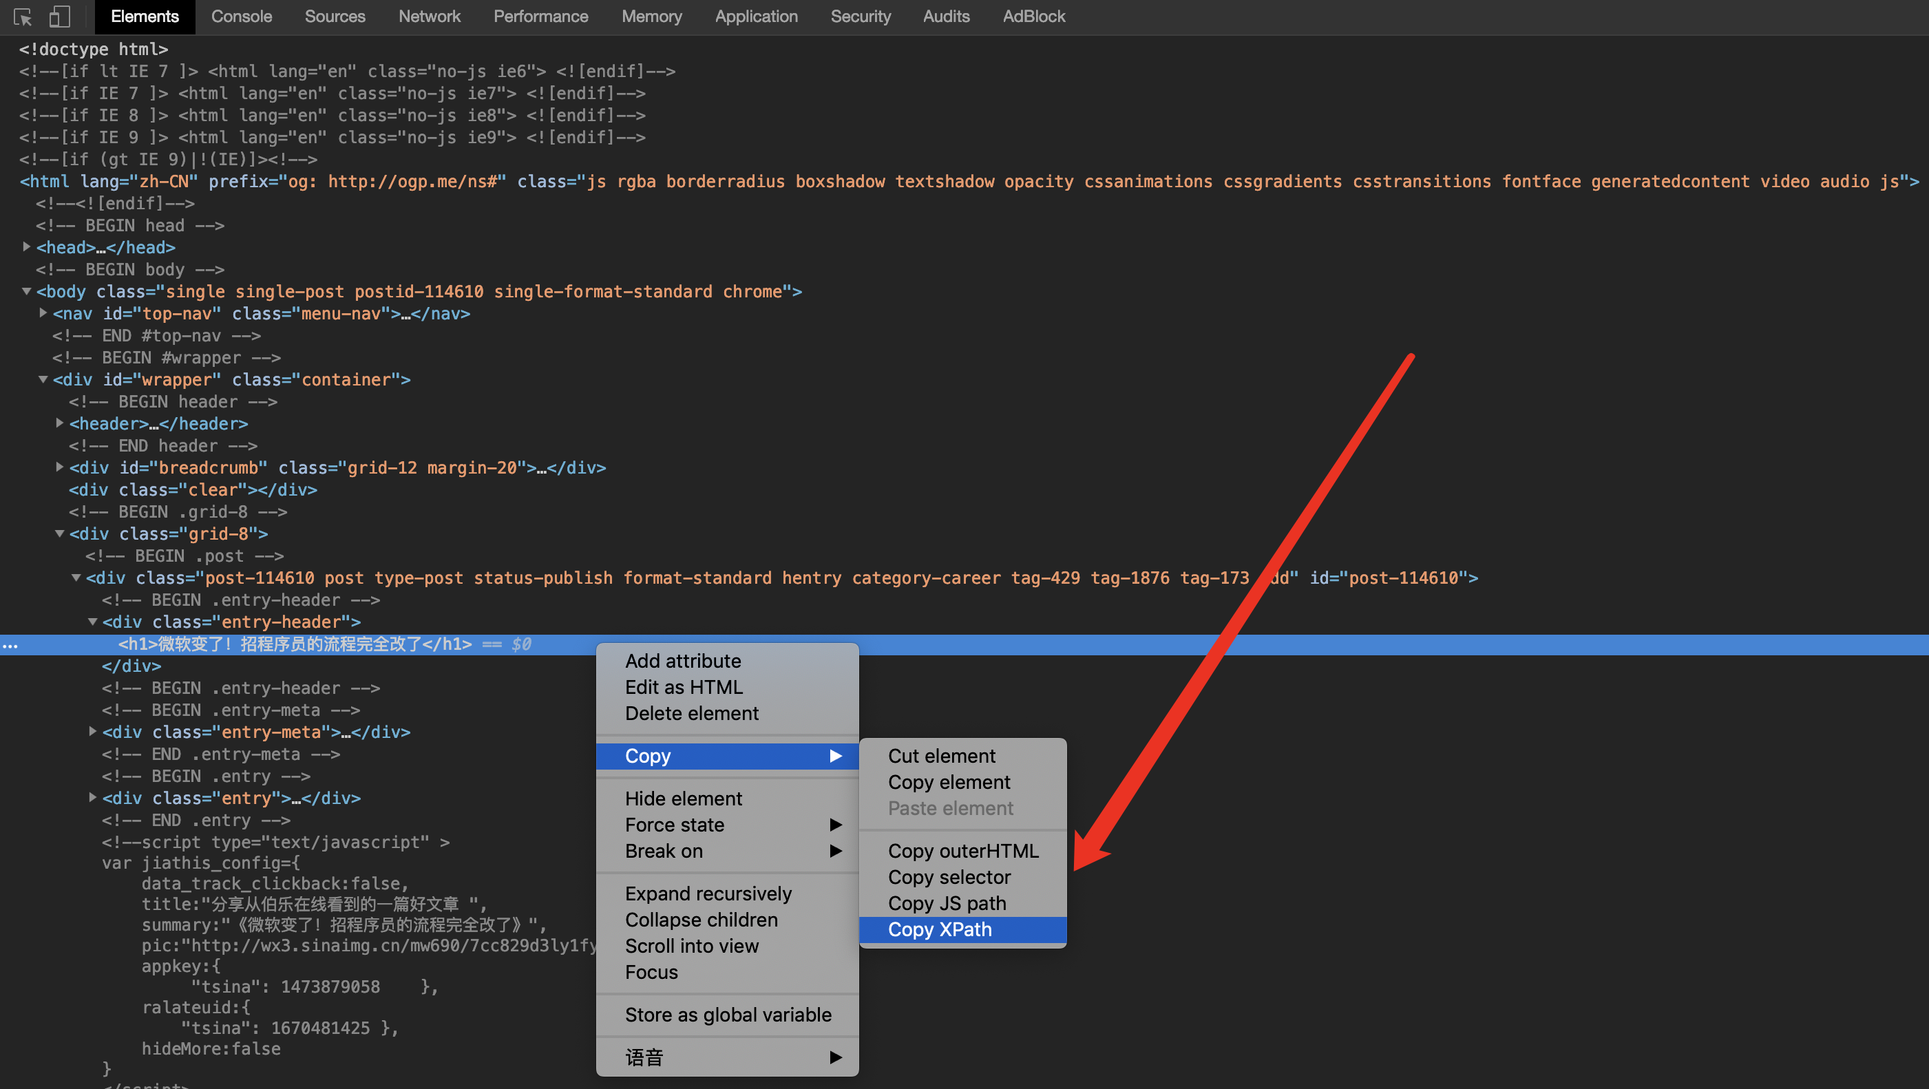Collapse the body element node
This screenshot has width=1929, height=1089.
pos(26,290)
